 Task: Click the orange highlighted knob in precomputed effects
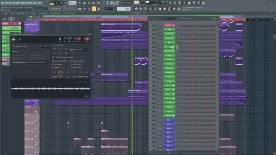(x=60, y=73)
